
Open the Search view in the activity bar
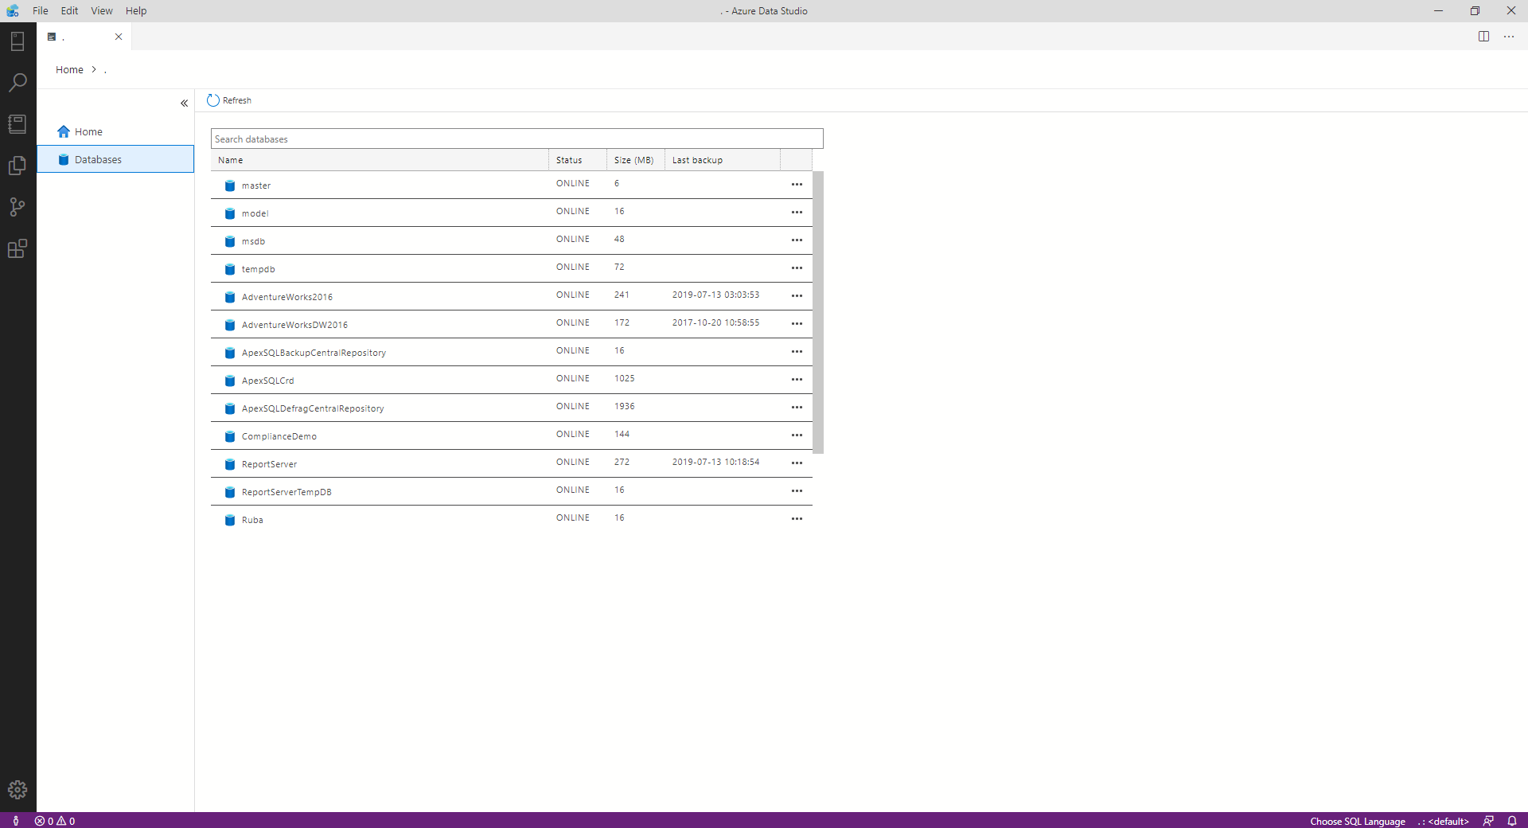[18, 82]
